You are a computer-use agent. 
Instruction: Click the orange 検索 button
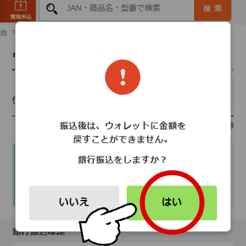213,9
